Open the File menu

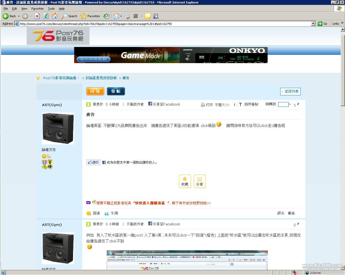point(6,9)
